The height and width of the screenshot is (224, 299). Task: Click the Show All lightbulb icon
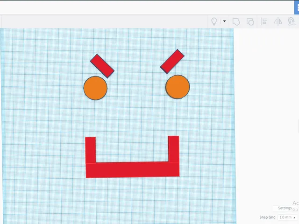214,21
